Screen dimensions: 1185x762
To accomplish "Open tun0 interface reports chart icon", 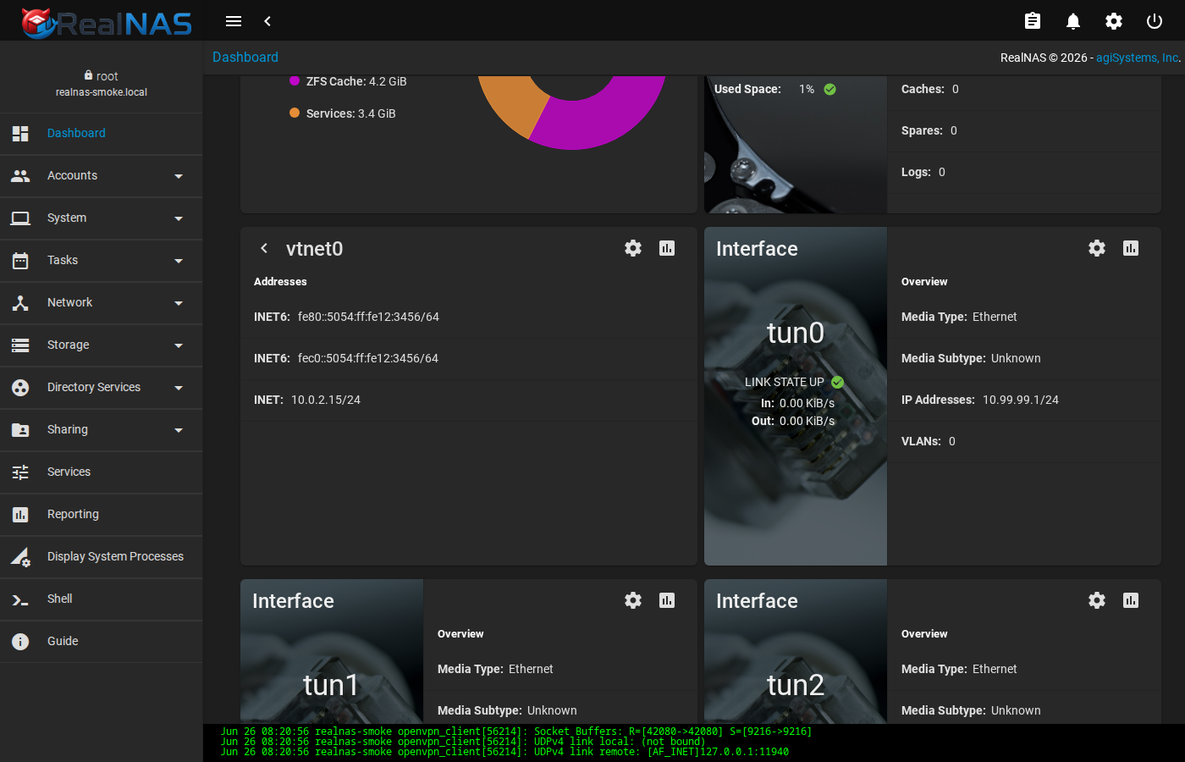I will (x=1131, y=248).
